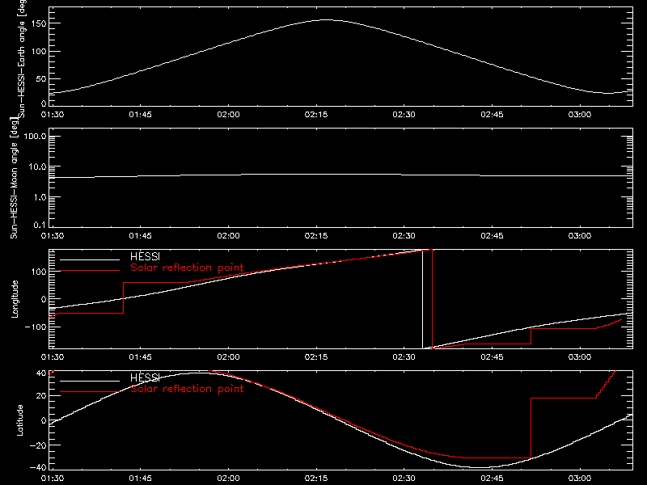Click the -100 tick on Longitude axis
647x485 pixels.
pos(36,327)
